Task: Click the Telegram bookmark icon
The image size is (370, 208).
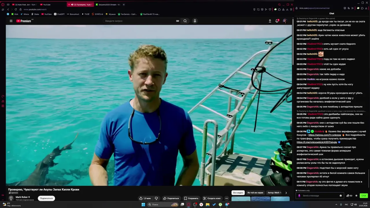Action: tap(8, 14)
